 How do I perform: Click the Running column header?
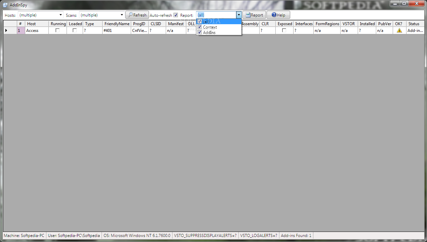pyautogui.click(x=57, y=24)
